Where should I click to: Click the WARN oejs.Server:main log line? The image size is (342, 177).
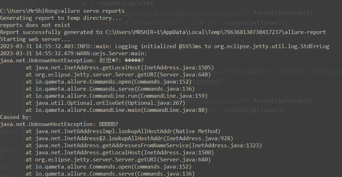74,53
